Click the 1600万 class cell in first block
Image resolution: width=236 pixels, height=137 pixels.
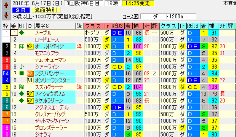click(x=93, y=87)
